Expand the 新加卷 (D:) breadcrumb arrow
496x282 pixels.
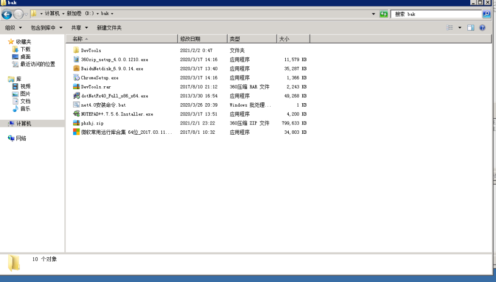[x=97, y=14]
